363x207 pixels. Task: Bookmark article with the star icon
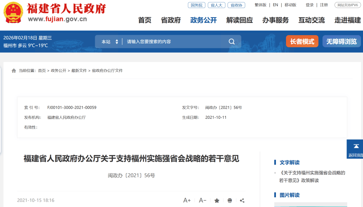pos(217,201)
